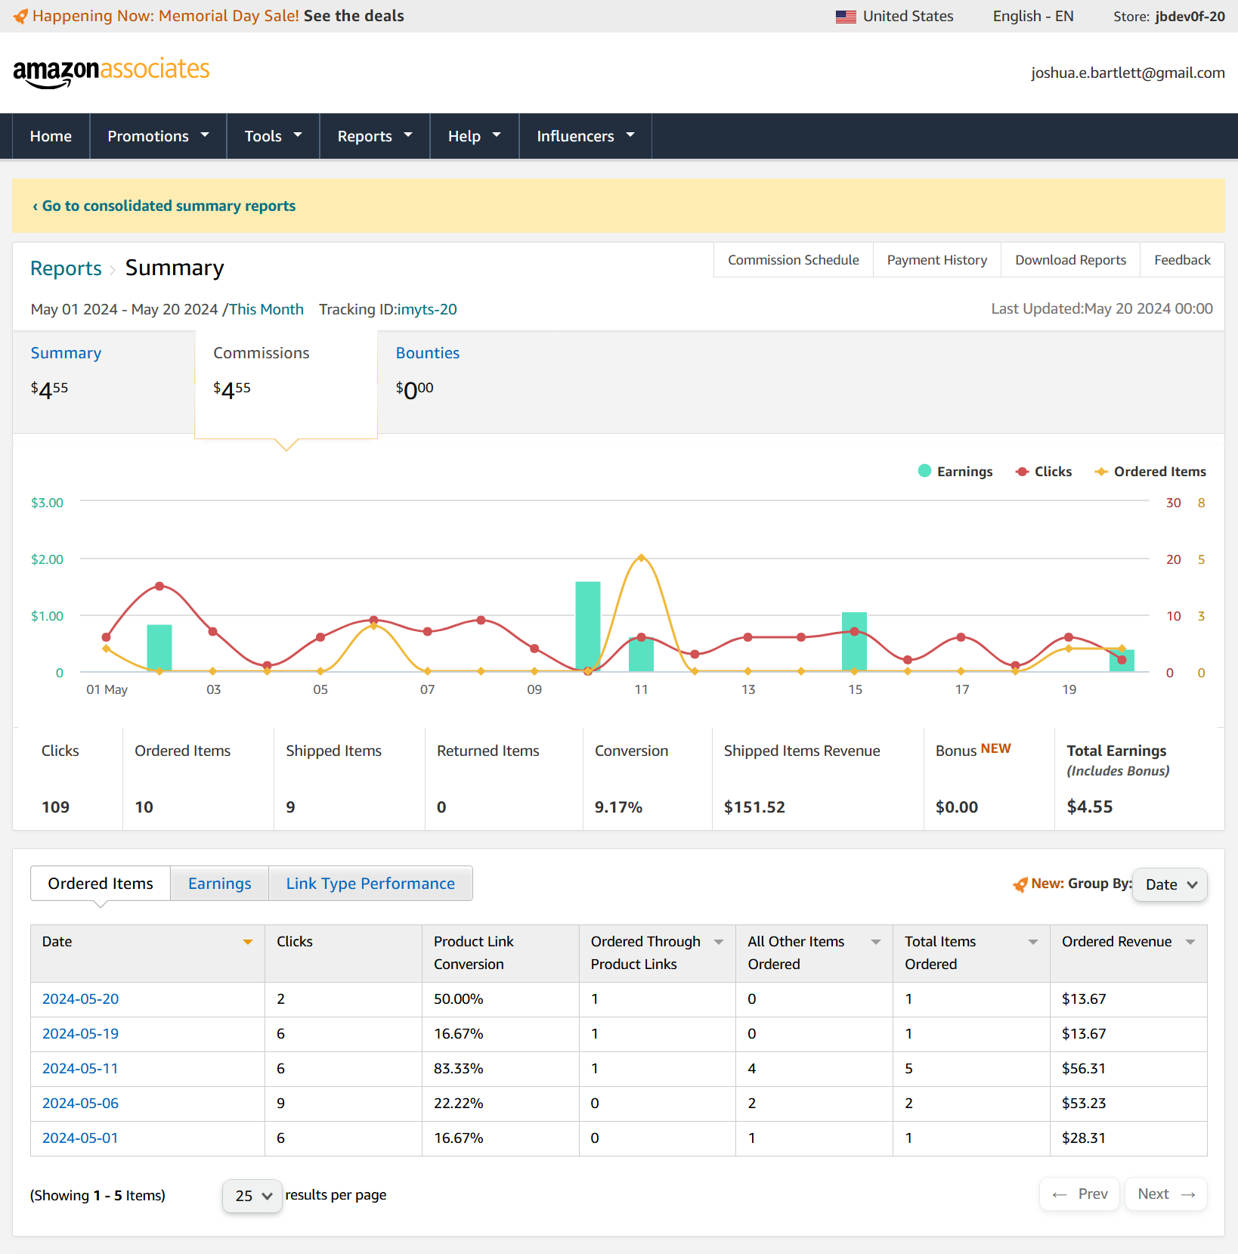
Task: Sort by All Other Items Ordered arrow
Action: (876, 942)
